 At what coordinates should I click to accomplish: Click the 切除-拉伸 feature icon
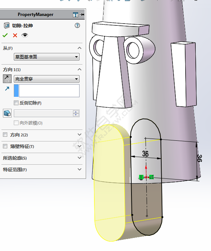coord(7,25)
